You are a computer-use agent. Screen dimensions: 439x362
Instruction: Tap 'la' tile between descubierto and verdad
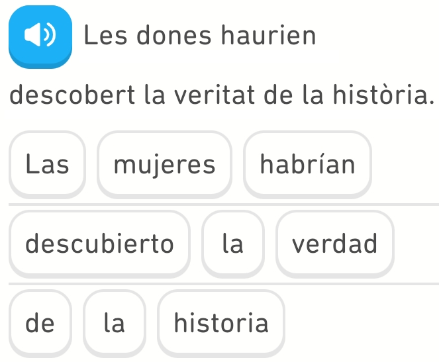click(232, 244)
